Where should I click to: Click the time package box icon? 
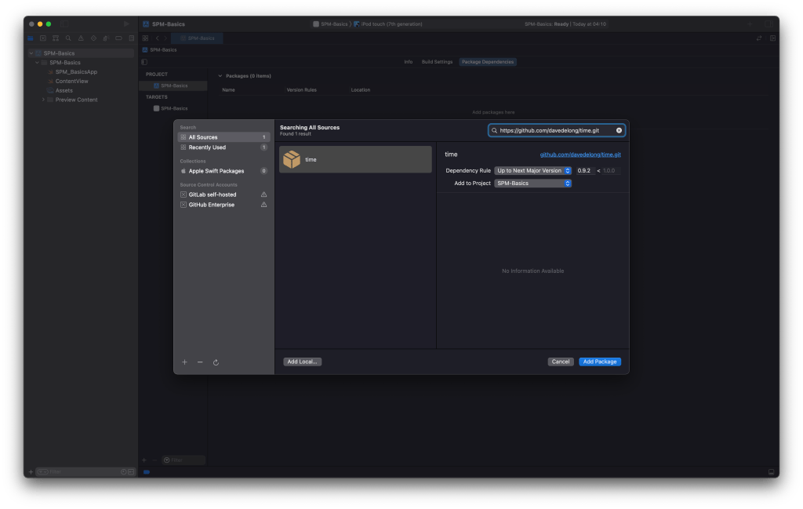pos(292,159)
